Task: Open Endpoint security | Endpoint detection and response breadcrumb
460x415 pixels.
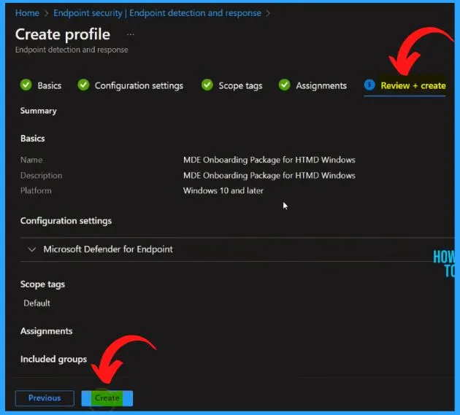Action: point(157,13)
